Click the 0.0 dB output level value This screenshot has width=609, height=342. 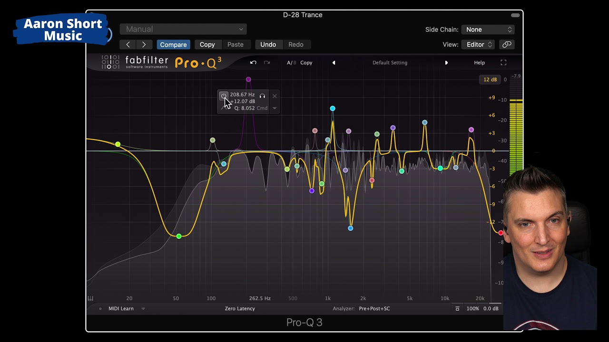[x=491, y=309]
